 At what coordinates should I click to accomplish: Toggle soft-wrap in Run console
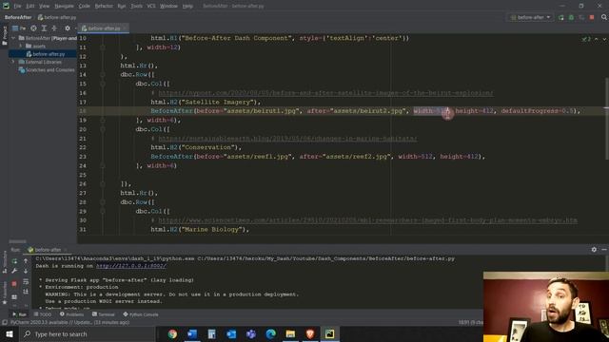26,281
